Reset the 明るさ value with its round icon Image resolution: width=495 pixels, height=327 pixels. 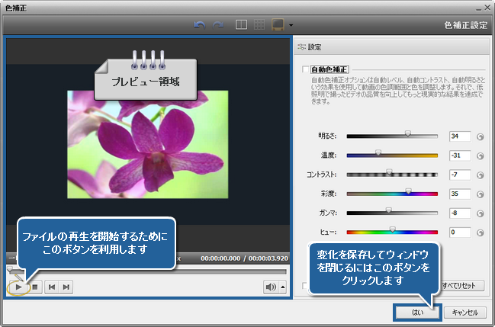point(481,138)
